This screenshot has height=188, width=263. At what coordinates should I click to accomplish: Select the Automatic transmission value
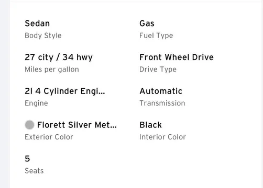[161, 91]
